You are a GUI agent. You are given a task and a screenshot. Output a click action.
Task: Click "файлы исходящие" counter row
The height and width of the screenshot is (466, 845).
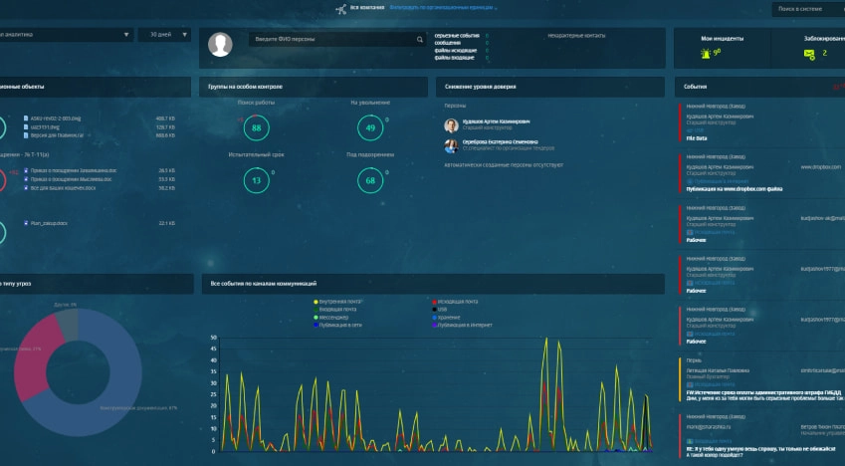click(462, 50)
